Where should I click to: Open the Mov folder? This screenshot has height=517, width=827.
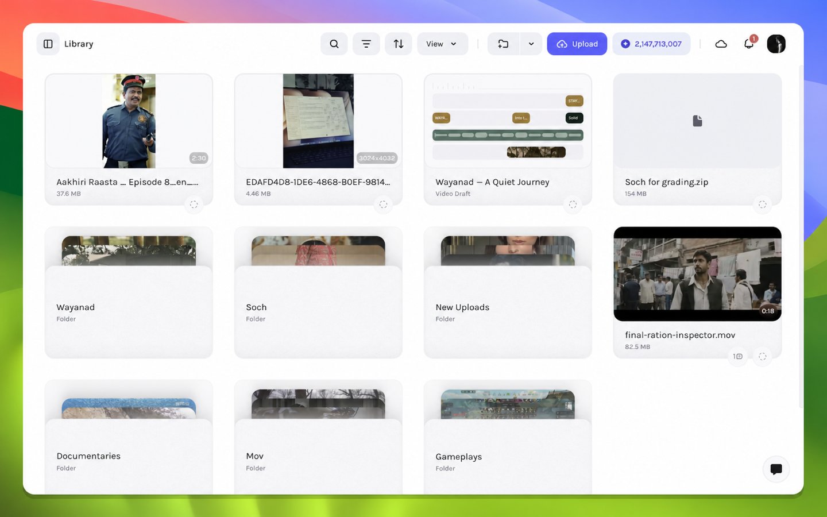[x=318, y=438]
